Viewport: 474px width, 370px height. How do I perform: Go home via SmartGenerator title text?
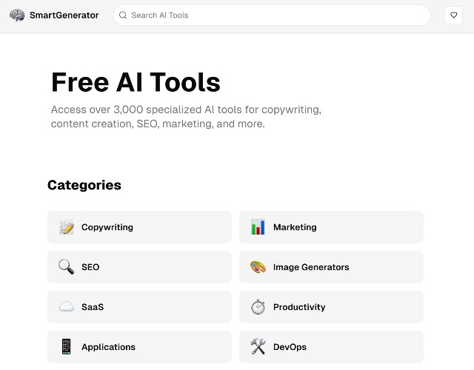[64, 15]
